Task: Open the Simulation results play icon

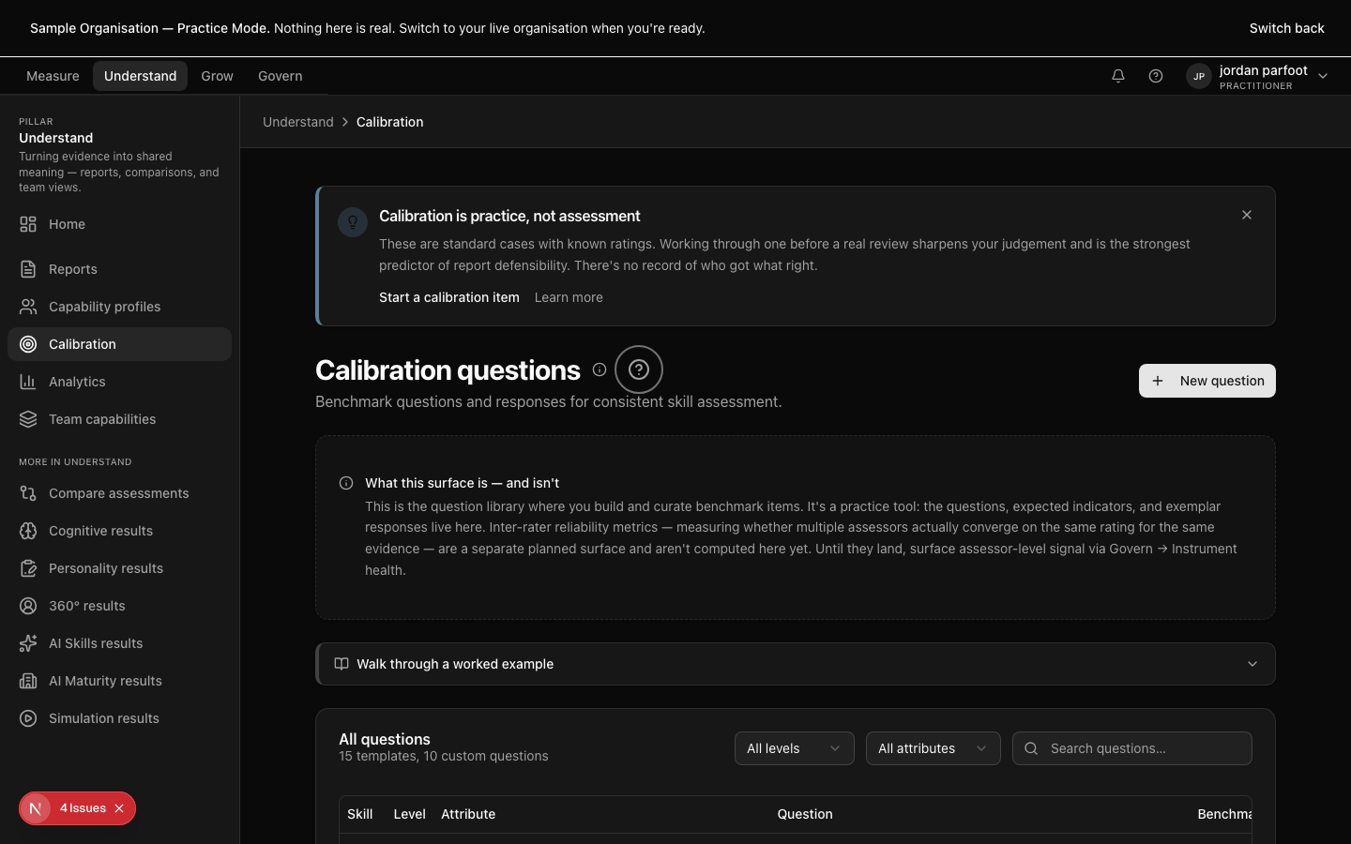Action: pos(28,718)
